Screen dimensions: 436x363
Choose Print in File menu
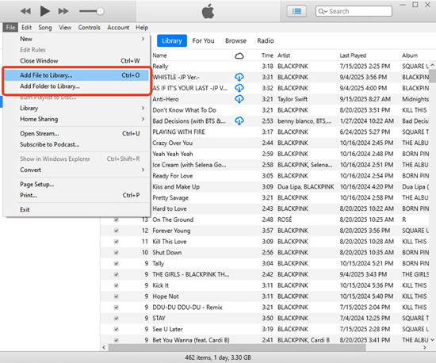77,195
